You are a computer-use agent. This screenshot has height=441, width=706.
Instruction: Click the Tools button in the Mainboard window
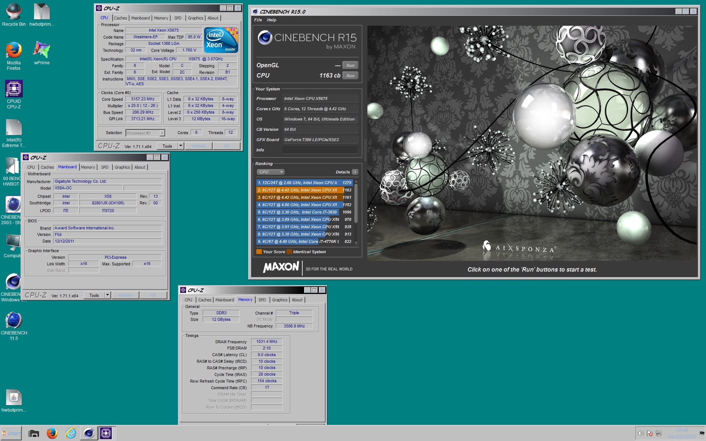pyautogui.click(x=94, y=295)
